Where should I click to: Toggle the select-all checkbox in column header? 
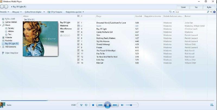click(78, 16)
